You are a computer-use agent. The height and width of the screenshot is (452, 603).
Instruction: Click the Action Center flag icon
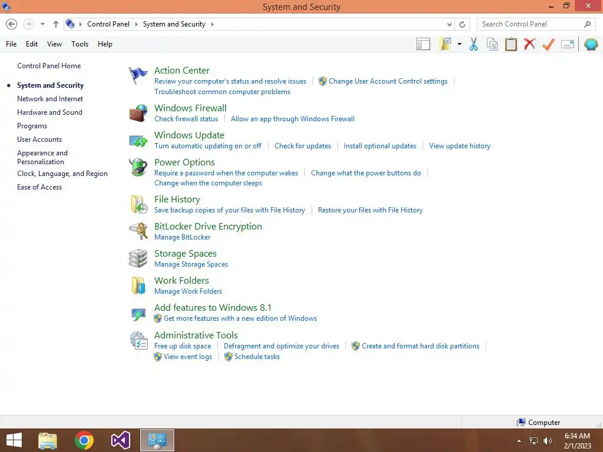138,75
